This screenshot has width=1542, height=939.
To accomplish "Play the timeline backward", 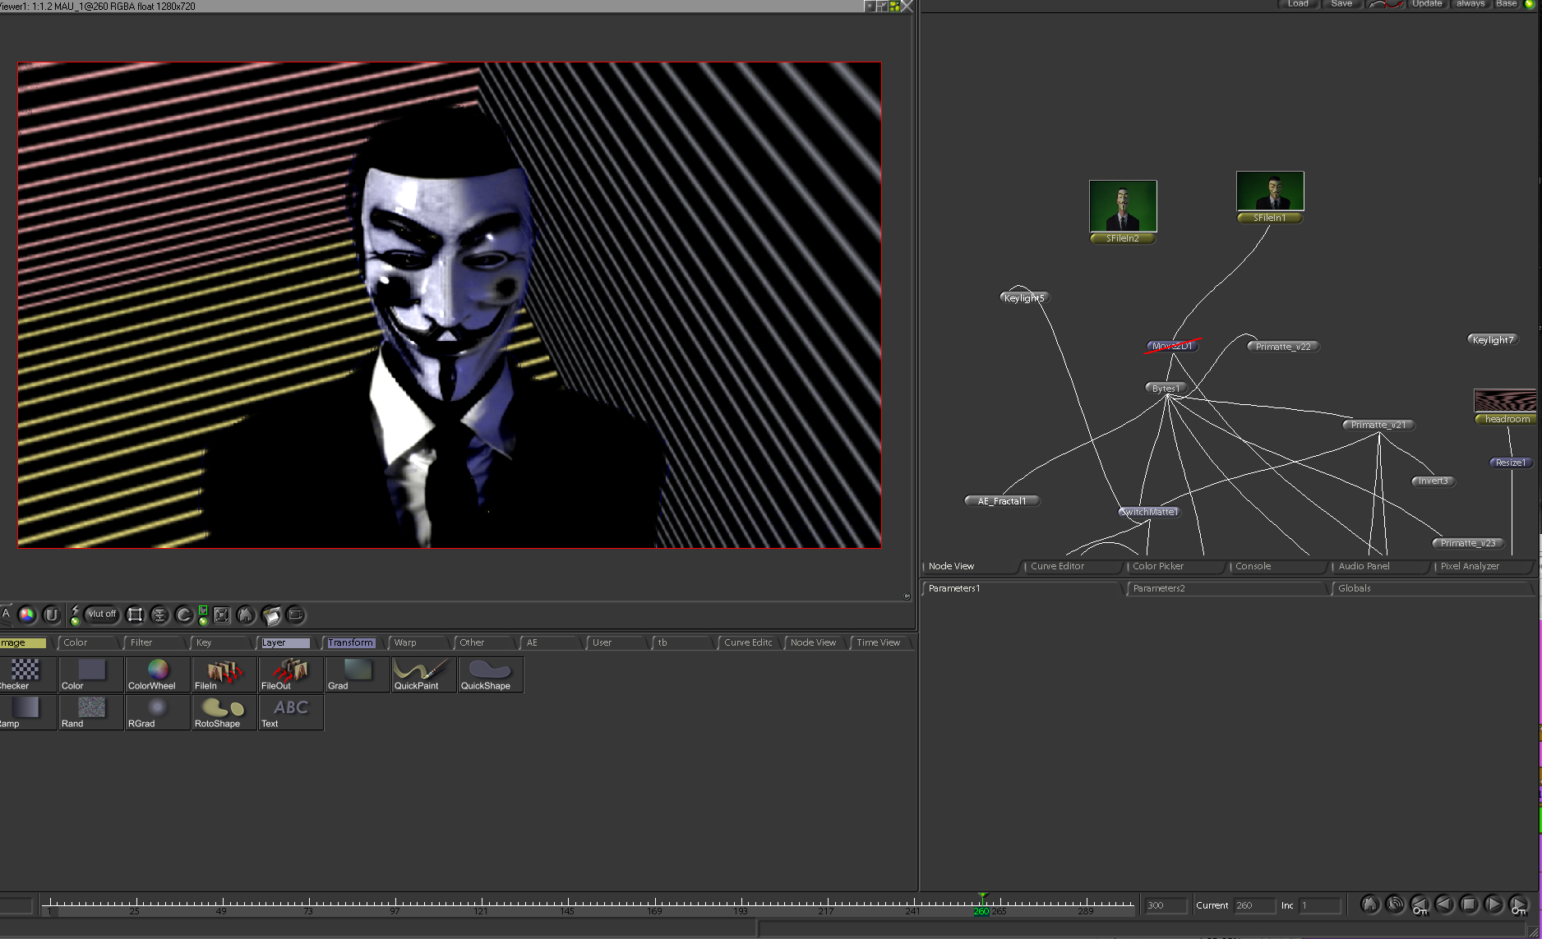I will 1444,904.
